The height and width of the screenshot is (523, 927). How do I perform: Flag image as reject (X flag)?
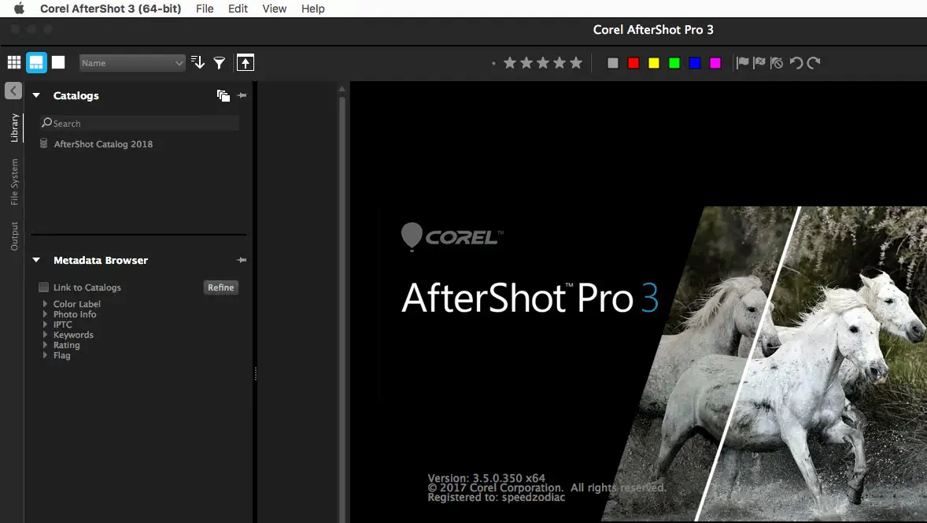(x=759, y=63)
